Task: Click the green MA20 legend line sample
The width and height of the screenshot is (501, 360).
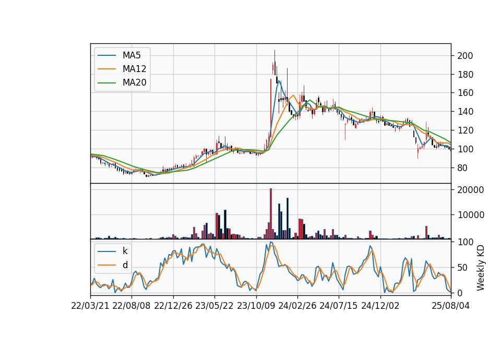Action: (x=106, y=83)
